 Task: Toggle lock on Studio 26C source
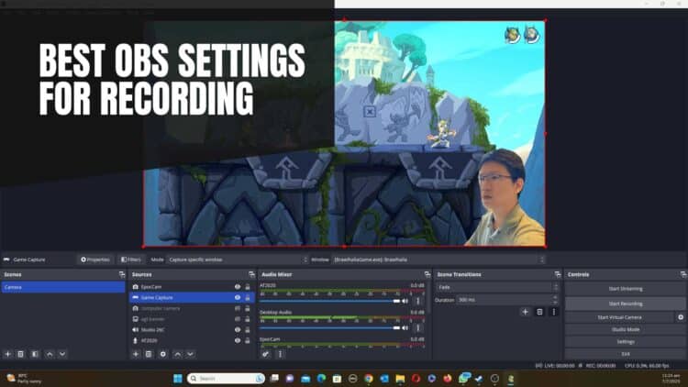click(248, 330)
